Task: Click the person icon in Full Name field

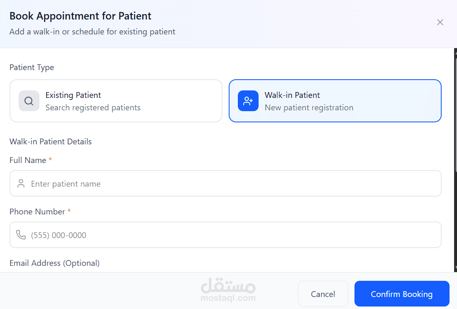Action: point(21,184)
